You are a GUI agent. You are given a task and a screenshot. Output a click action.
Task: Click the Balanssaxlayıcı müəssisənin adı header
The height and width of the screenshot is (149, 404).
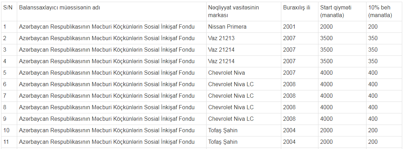pyautogui.click(x=59, y=8)
